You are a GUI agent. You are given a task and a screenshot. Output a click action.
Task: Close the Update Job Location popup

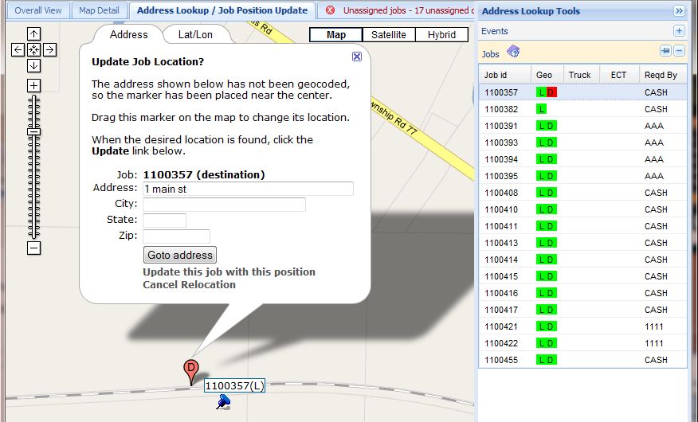pos(357,57)
